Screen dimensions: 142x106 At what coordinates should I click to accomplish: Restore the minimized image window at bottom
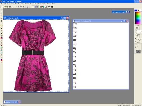(x=14, y=102)
